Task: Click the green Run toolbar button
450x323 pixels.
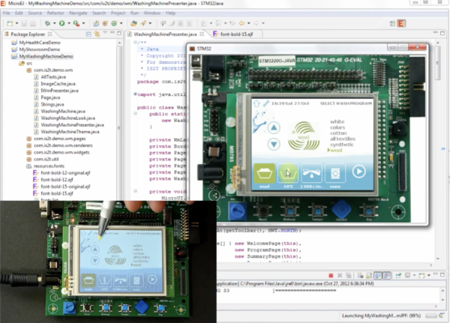Action: coord(61,23)
